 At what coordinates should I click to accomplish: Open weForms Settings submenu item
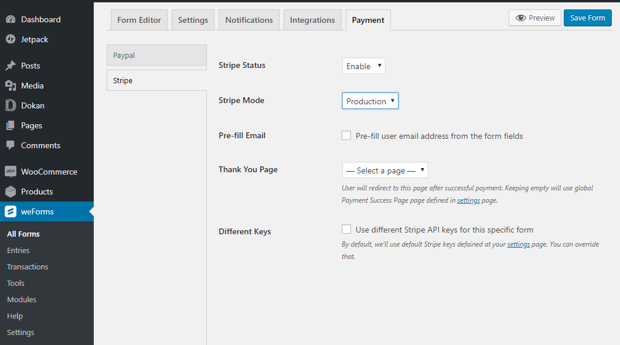click(x=21, y=332)
